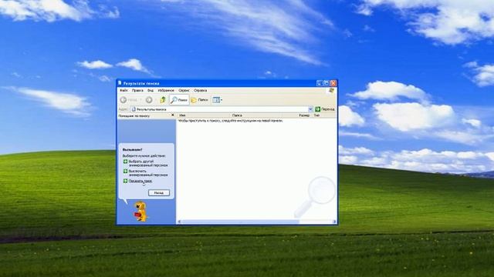Viewport: 494px width, 277px height.
Task: Click horizontal scrollbar right arrow
Action: [x=334, y=222]
